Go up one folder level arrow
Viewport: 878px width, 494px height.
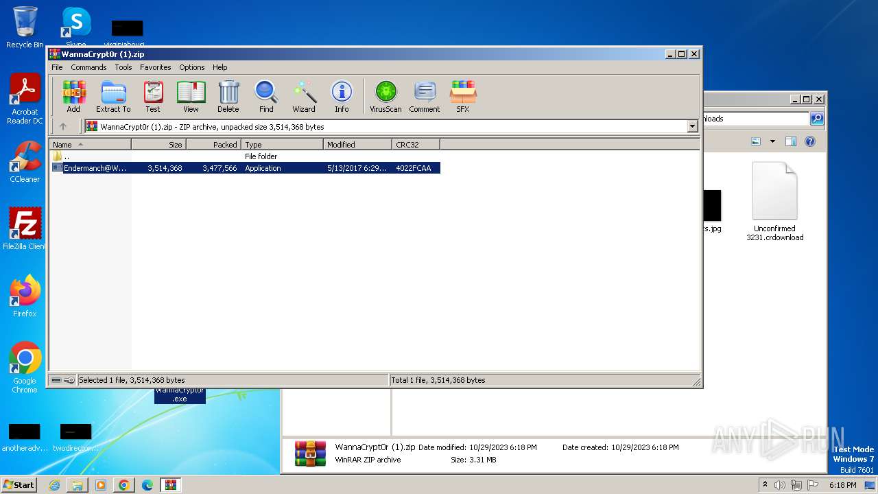tap(63, 126)
